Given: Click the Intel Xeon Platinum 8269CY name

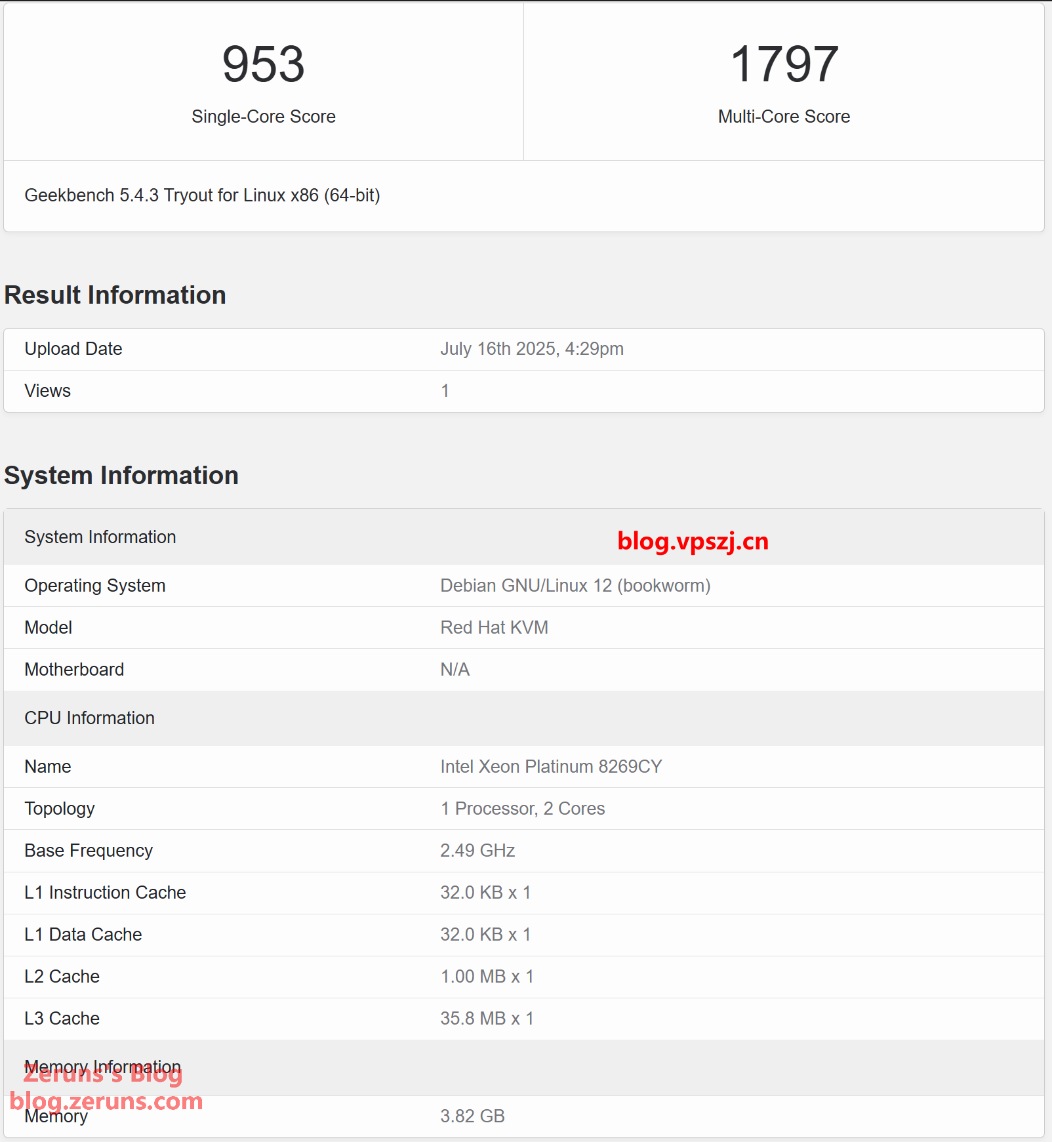Looking at the screenshot, I should [x=551, y=767].
